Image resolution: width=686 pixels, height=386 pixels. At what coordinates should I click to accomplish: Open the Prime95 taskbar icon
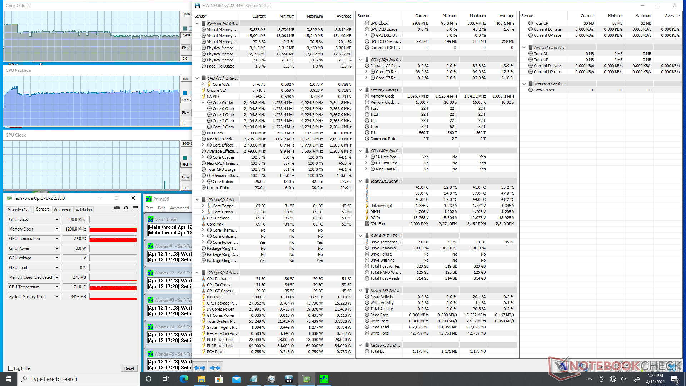(324, 379)
